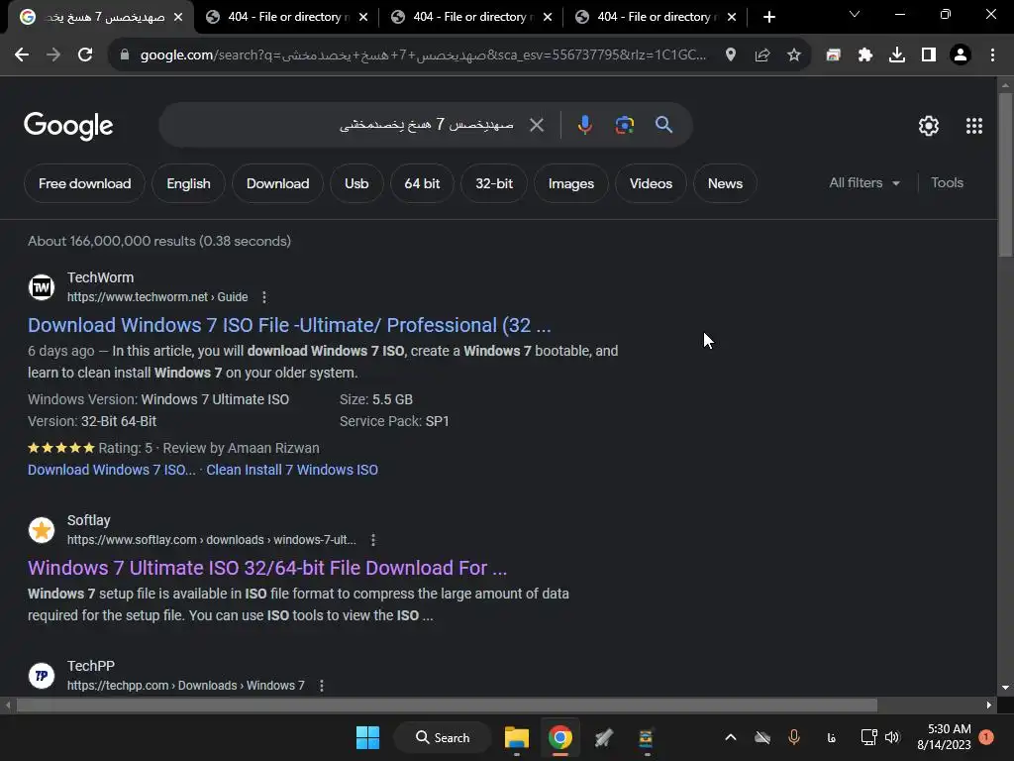Click the Chrome taskbar icon
The height and width of the screenshot is (761, 1014).
tap(560, 737)
